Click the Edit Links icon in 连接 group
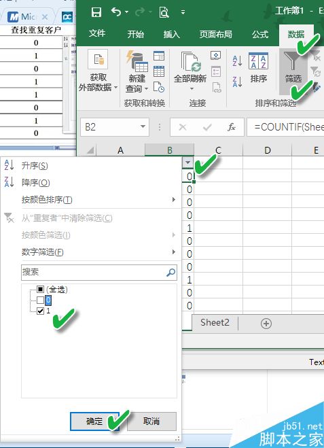The image size is (324, 448). tap(217, 88)
